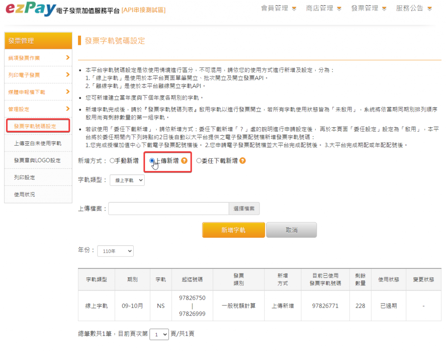This screenshot has height=356, width=446.
Task: Select the 委任下載新增 radio button
Action: (x=199, y=161)
